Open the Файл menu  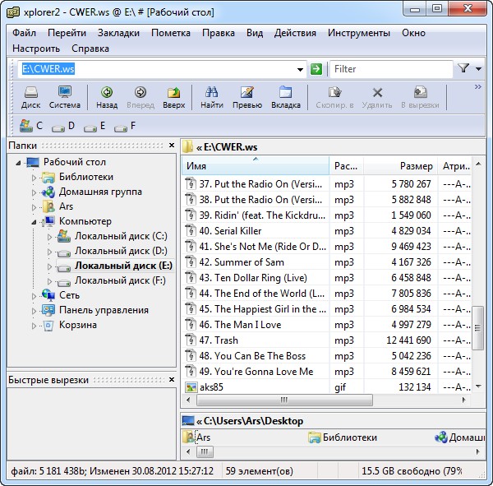(x=24, y=33)
